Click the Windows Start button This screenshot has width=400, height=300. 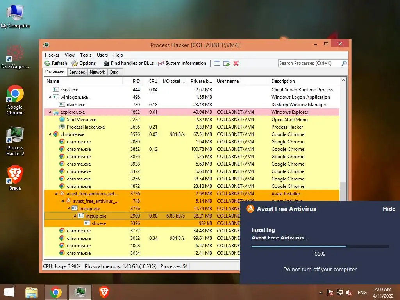[x=9, y=292]
